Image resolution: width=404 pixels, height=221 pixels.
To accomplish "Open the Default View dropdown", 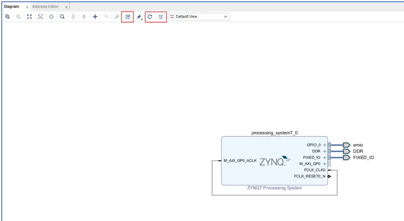I will click(199, 17).
